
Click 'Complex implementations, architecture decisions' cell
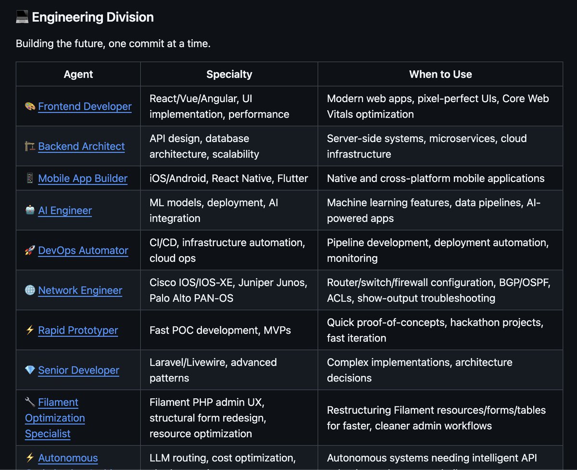tap(440, 370)
